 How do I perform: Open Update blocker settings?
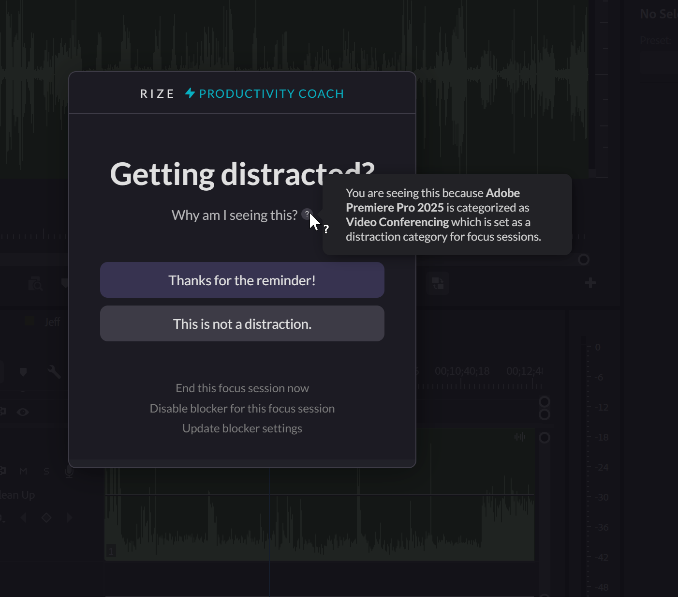pos(242,429)
